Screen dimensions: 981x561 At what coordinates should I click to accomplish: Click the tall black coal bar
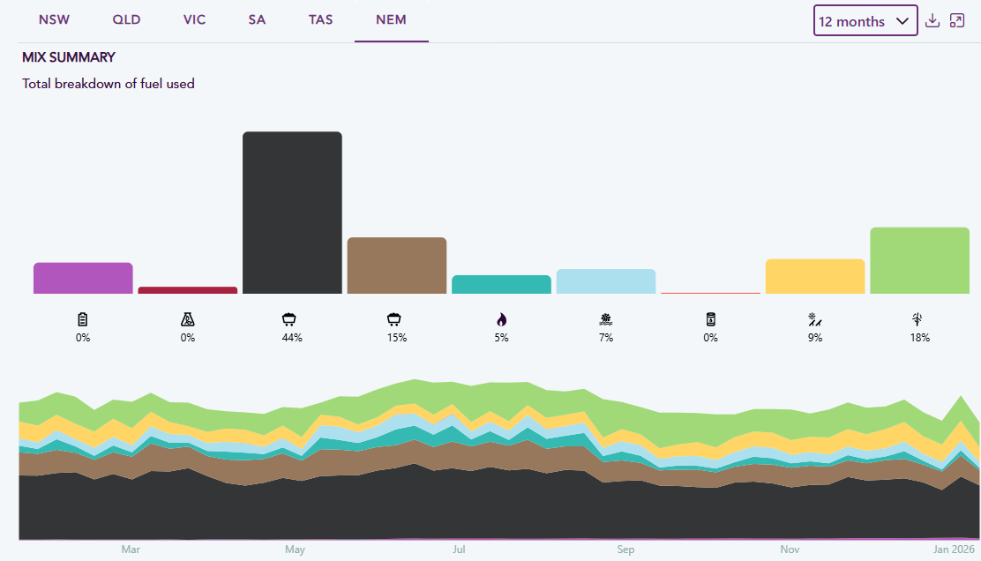292,212
